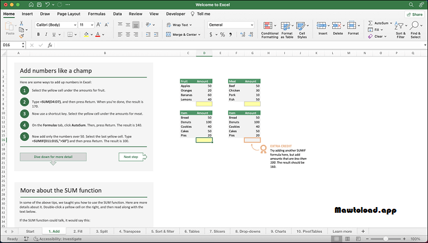Toggle Center text alignment
The width and height of the screenshot is (428, 243).
click(128, 34)
